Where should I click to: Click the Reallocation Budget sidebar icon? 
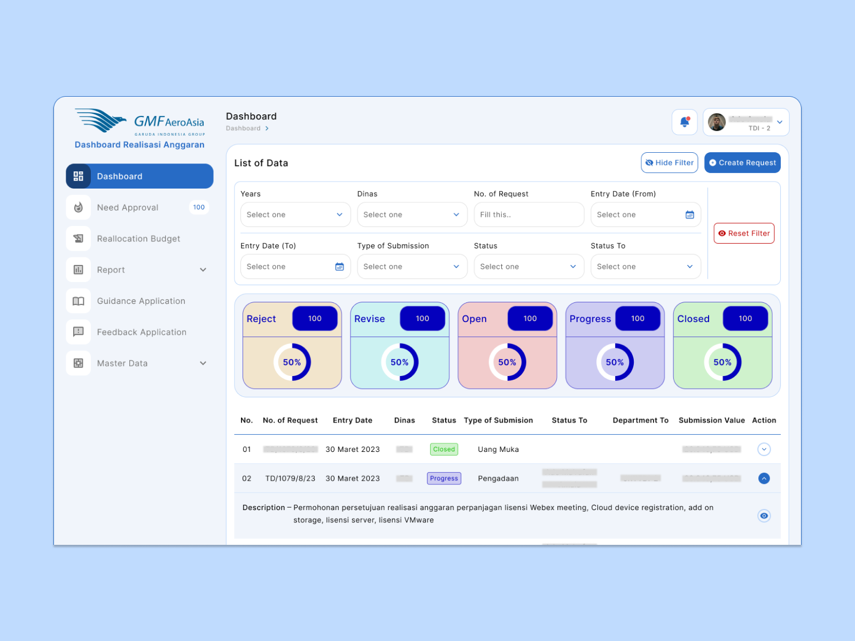[x=79, y=239]
